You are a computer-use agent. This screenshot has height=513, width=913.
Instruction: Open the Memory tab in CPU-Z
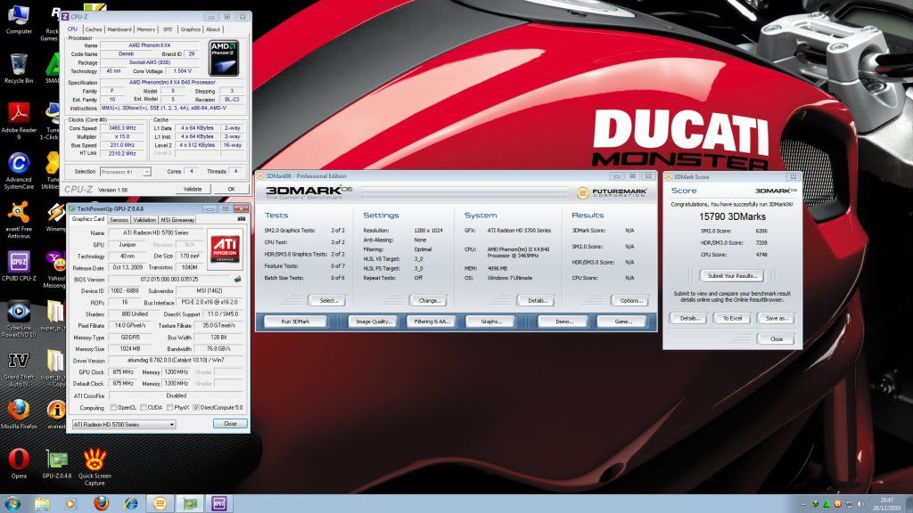coord(145,29)
